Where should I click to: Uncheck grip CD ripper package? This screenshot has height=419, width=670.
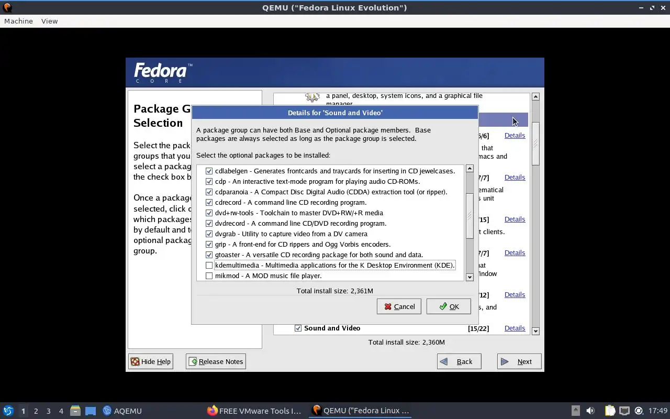click(209, 244)
